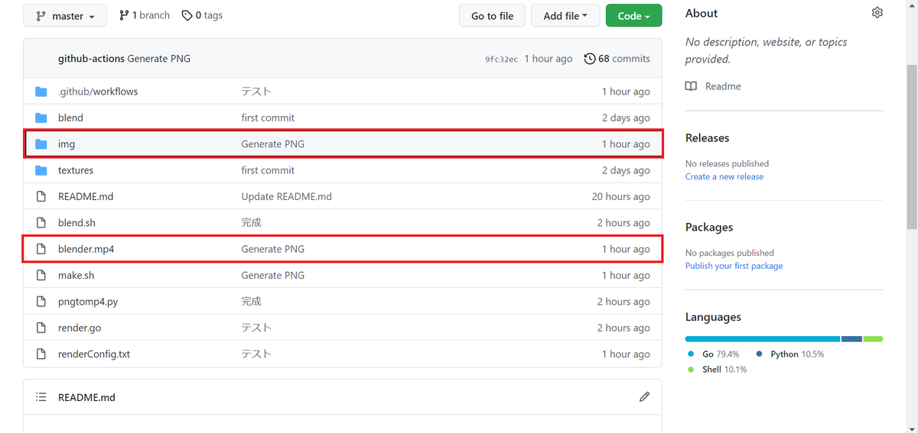Click the file icon for blend.sh

click(41, 223)
